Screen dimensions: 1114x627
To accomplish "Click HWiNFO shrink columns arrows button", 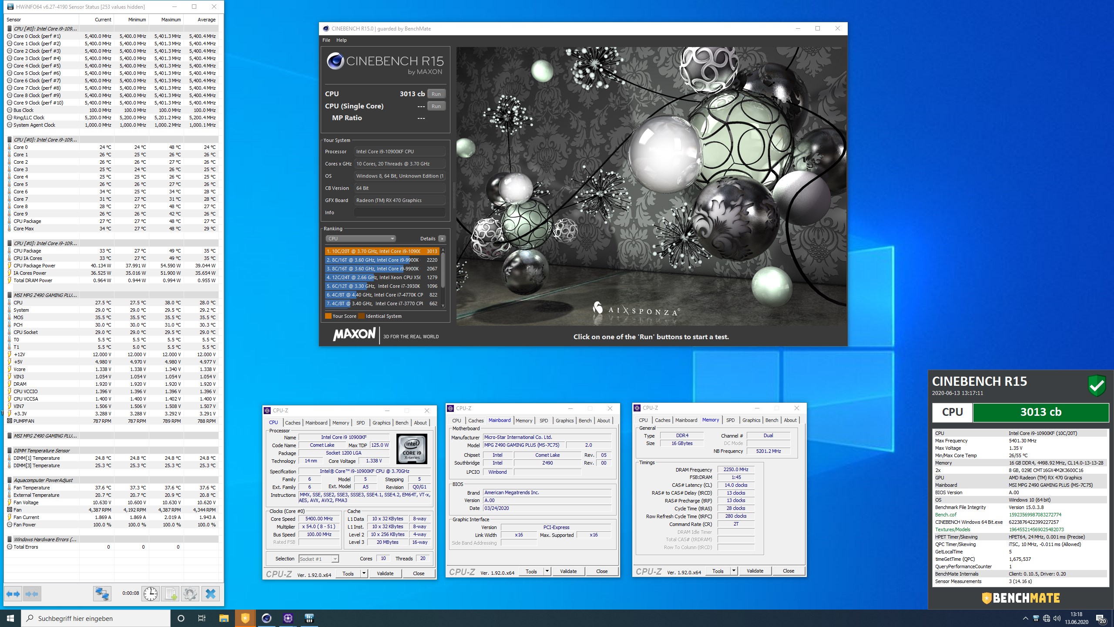I will [x=32, y=593].
